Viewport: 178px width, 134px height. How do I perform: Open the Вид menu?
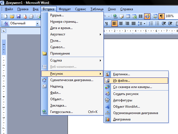36,9
